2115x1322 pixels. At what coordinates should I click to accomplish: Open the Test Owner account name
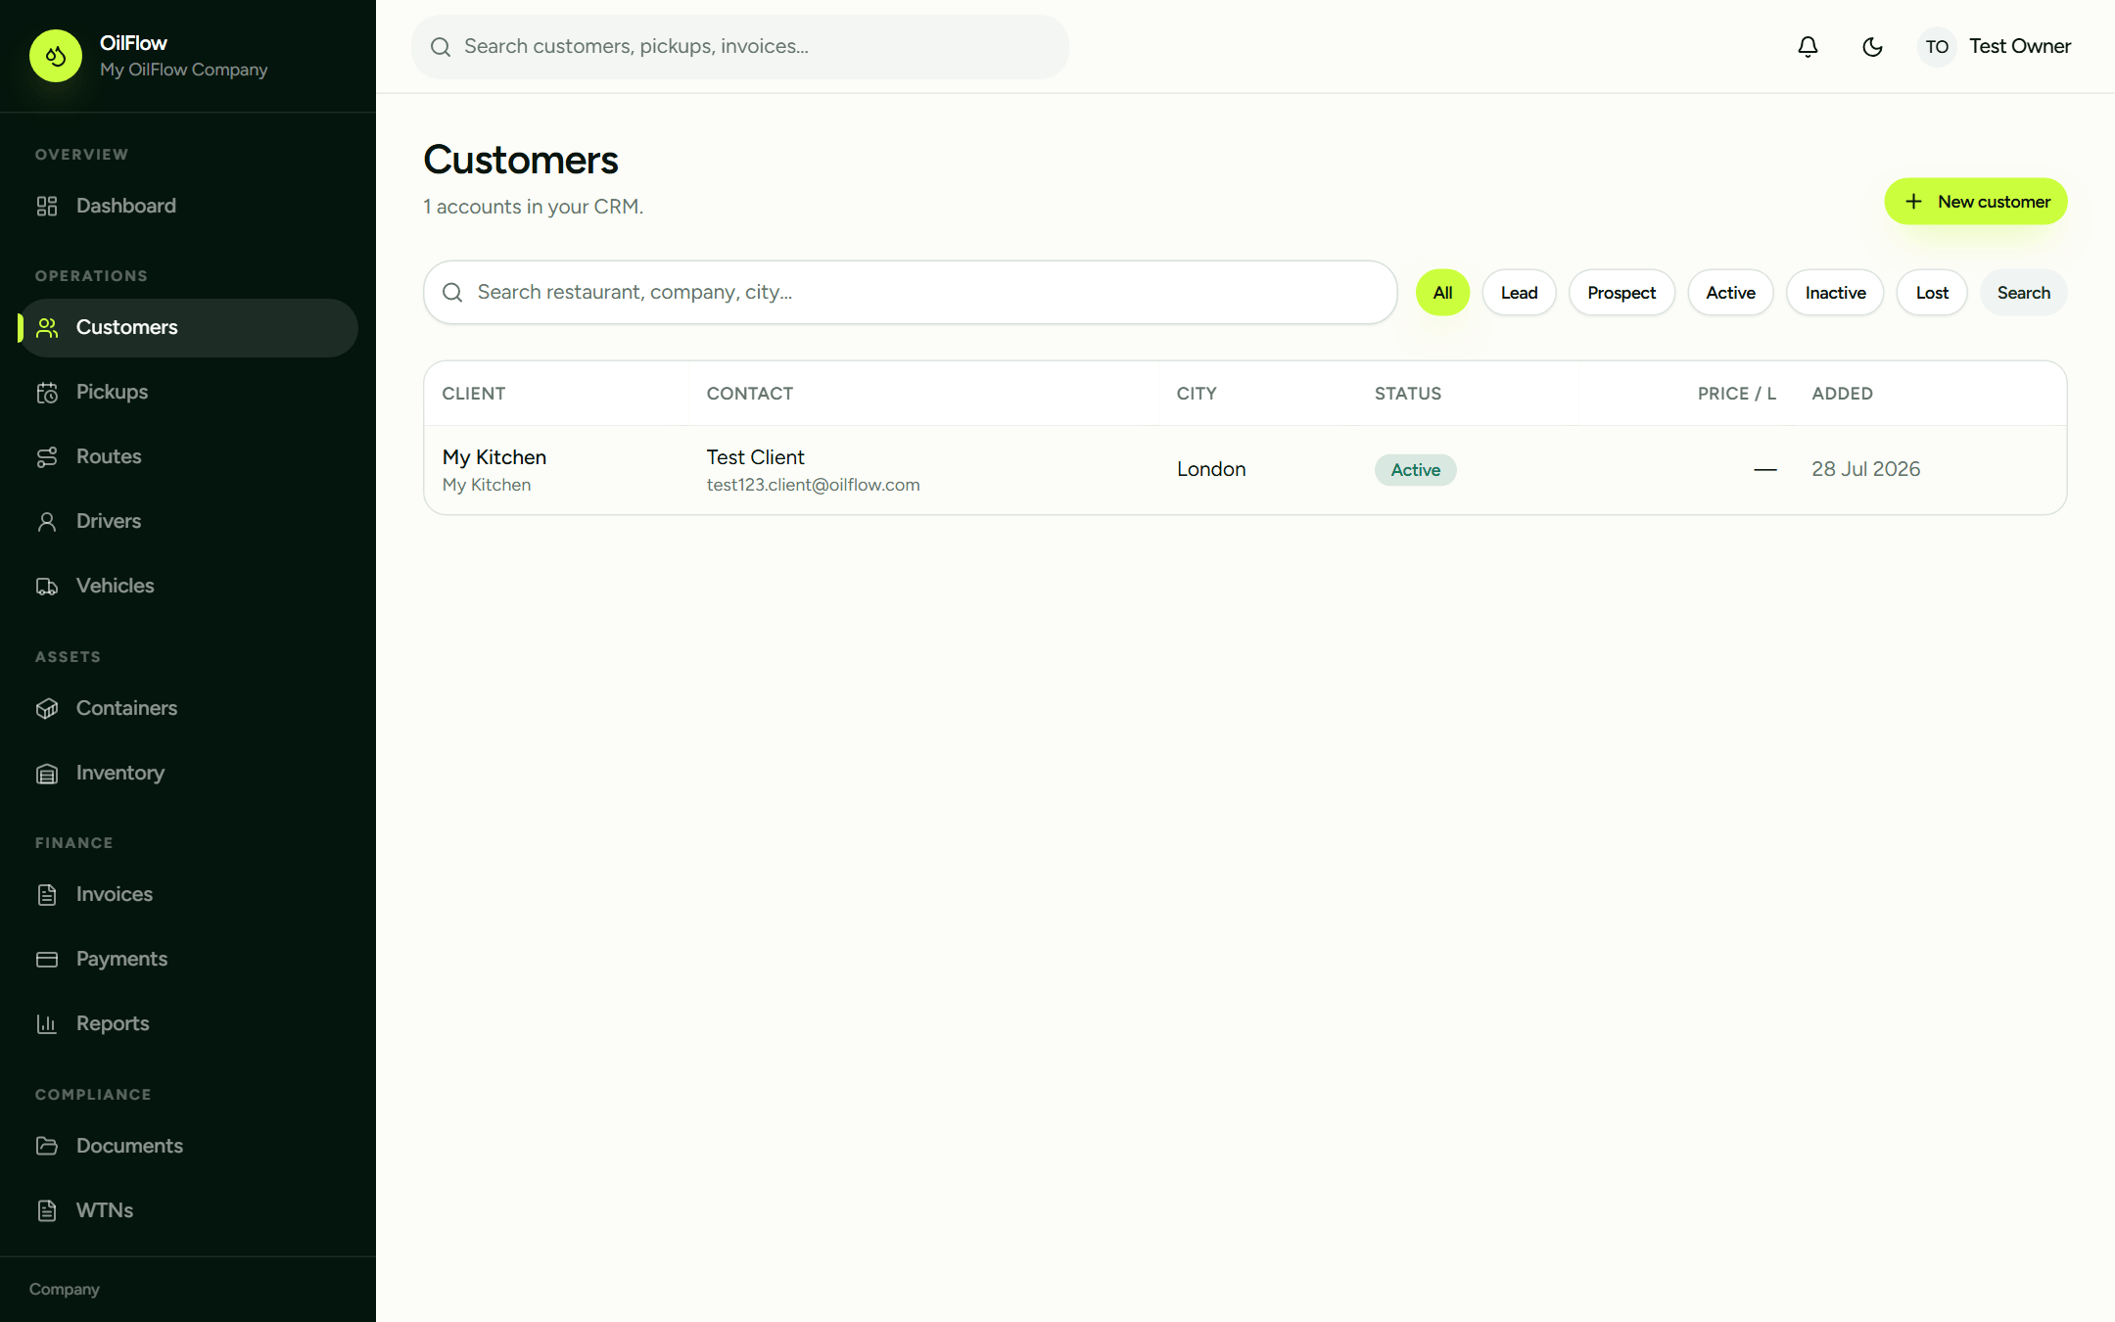2019,46
